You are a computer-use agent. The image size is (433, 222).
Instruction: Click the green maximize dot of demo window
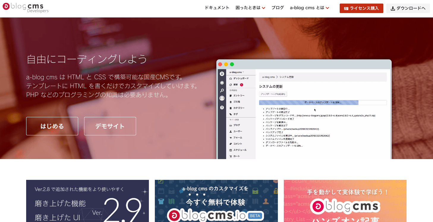232,64
